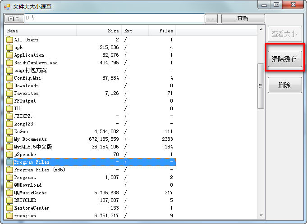Sort the list by the Size column header
The height and width of the screenshot is (224, 307).
coord(99,31)
